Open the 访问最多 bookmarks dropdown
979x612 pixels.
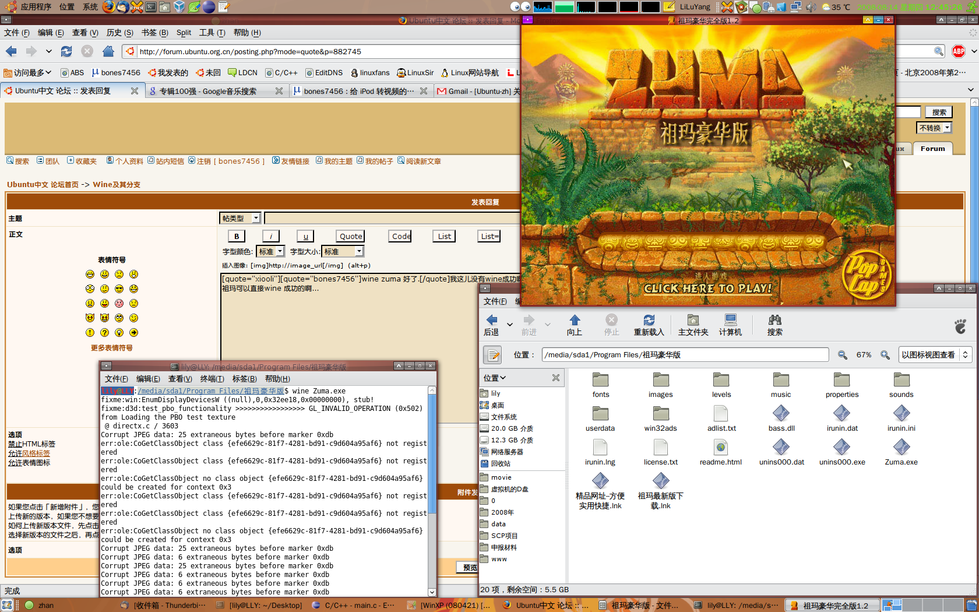click(28, 73)
